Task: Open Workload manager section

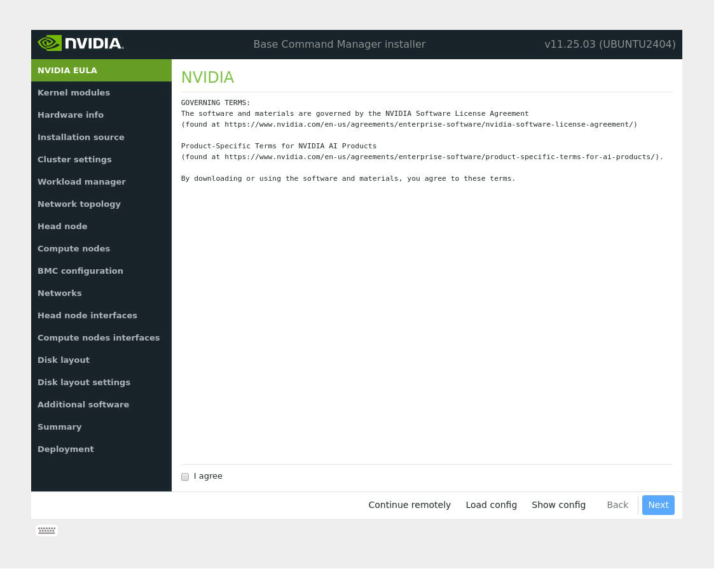Action: (x=81, y=182)
